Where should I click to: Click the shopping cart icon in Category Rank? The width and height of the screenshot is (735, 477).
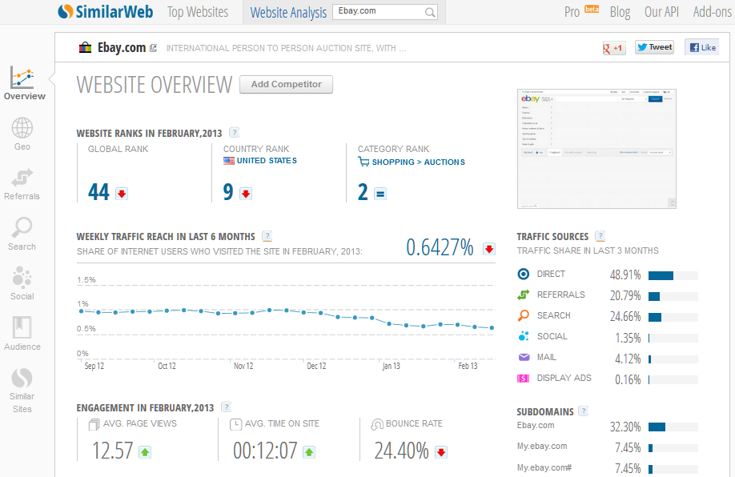tap(363, 162)
